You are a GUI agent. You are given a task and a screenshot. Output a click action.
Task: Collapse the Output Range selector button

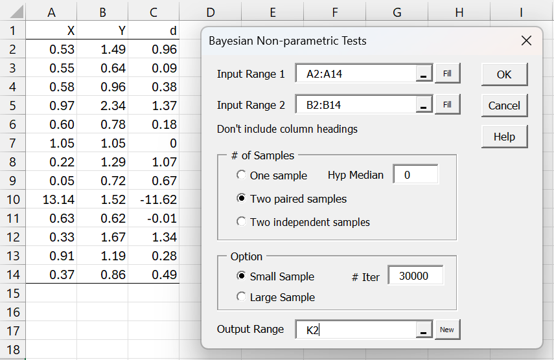(x=424, y=330)
